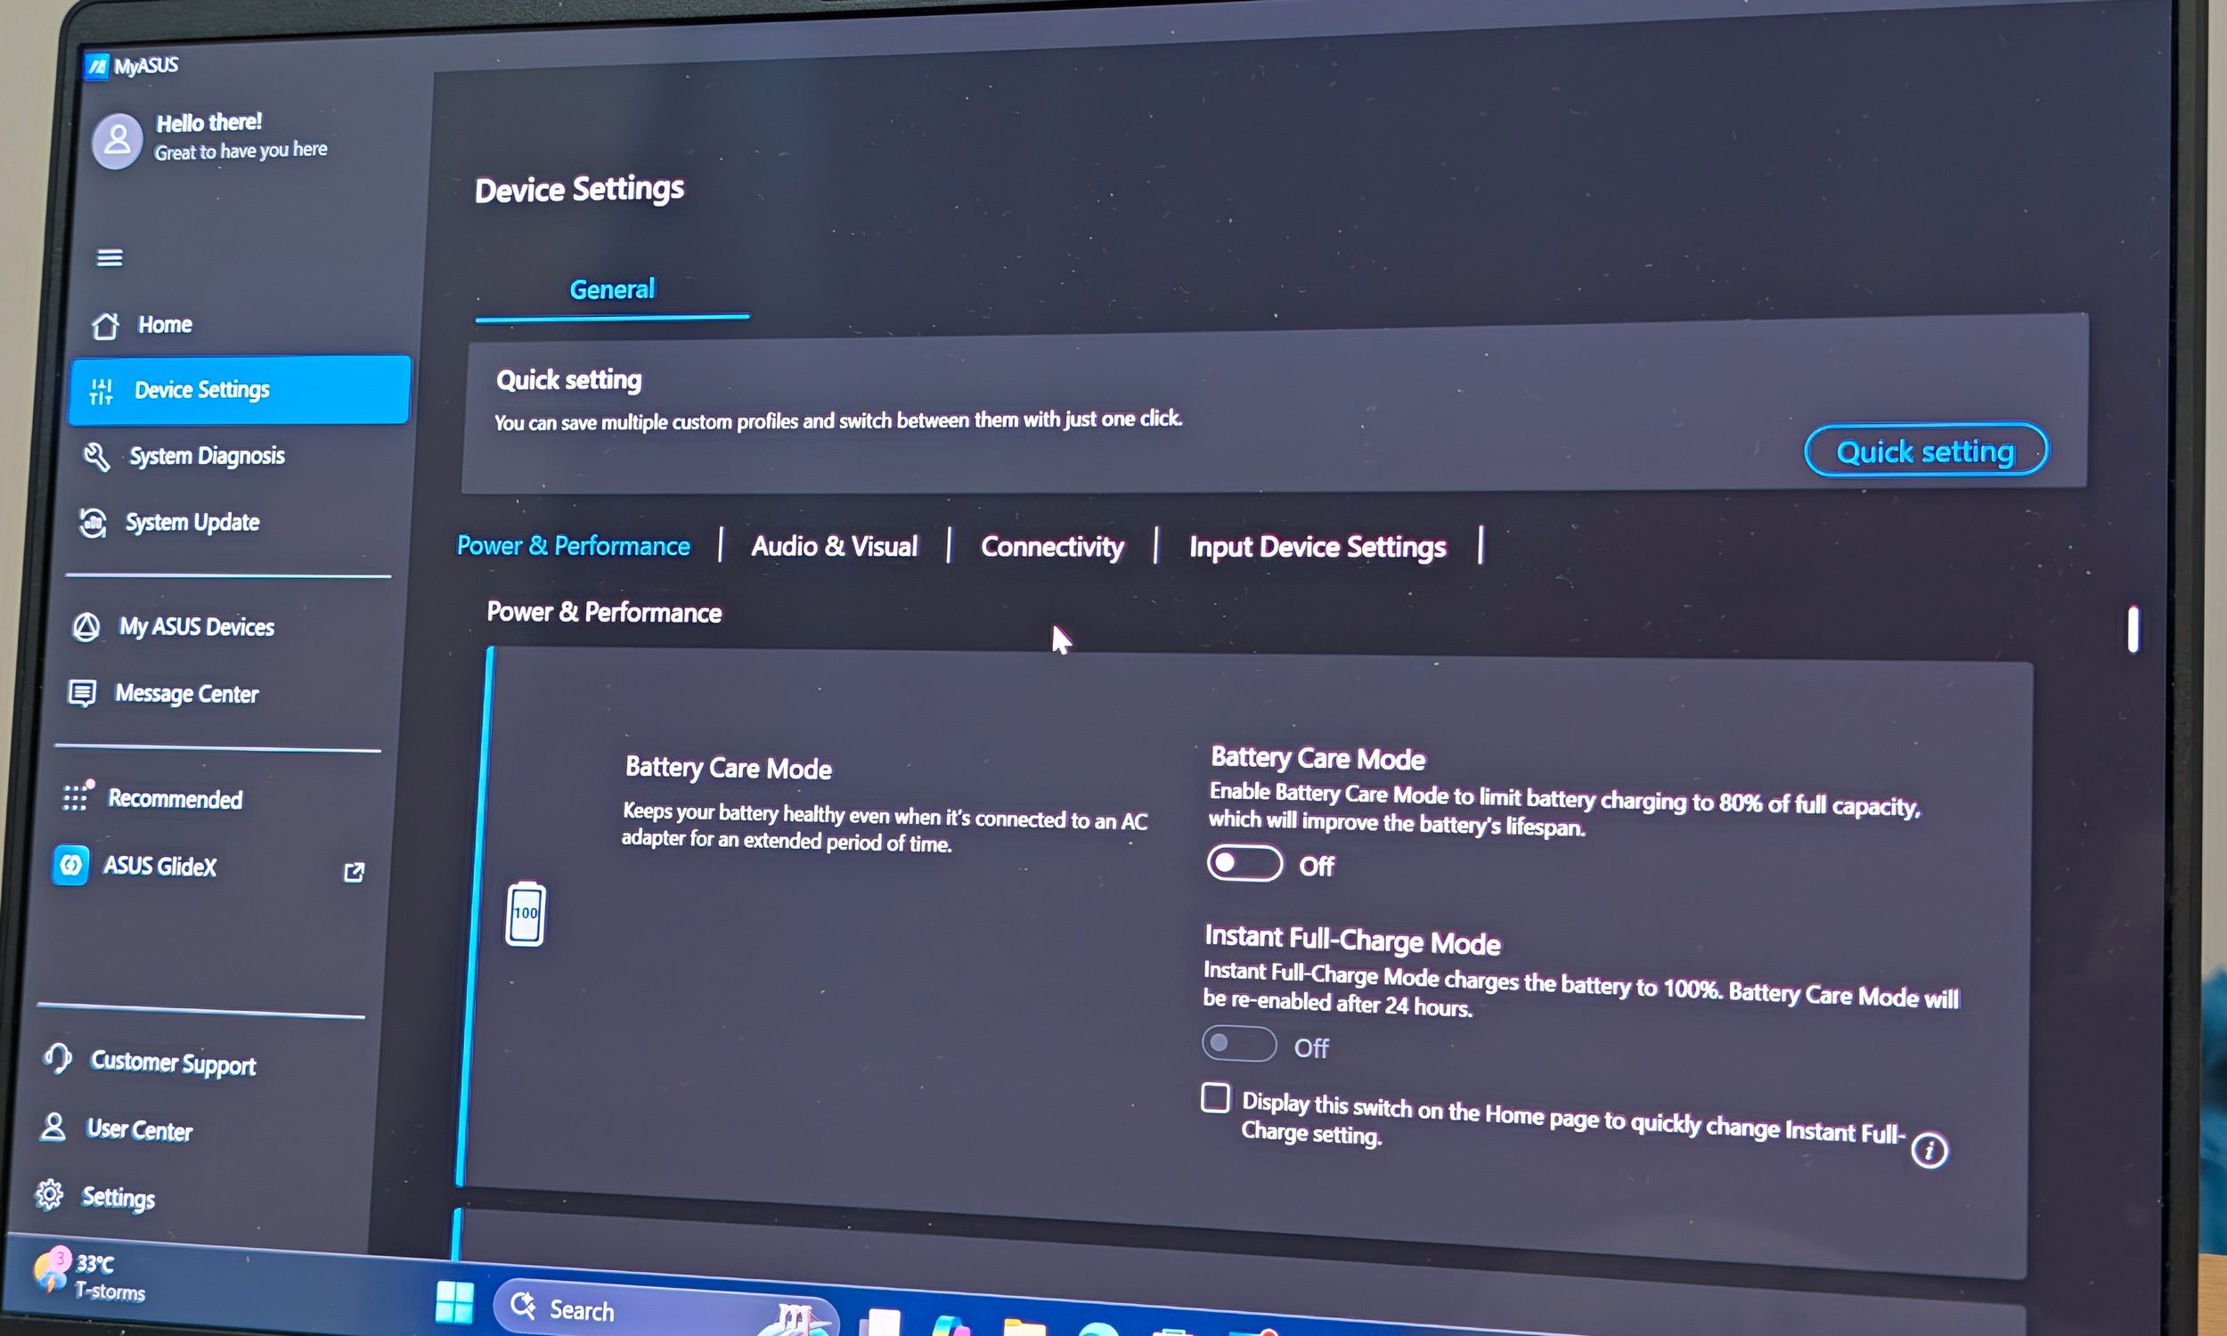Screen dimensions: 2227x1336
Task: Click the MyASUS logo in the title bar
Action: [x=96, y=66]
